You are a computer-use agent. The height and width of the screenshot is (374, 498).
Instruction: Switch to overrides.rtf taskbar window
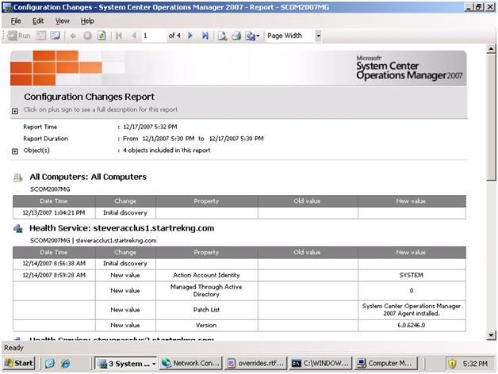(255, 363)
